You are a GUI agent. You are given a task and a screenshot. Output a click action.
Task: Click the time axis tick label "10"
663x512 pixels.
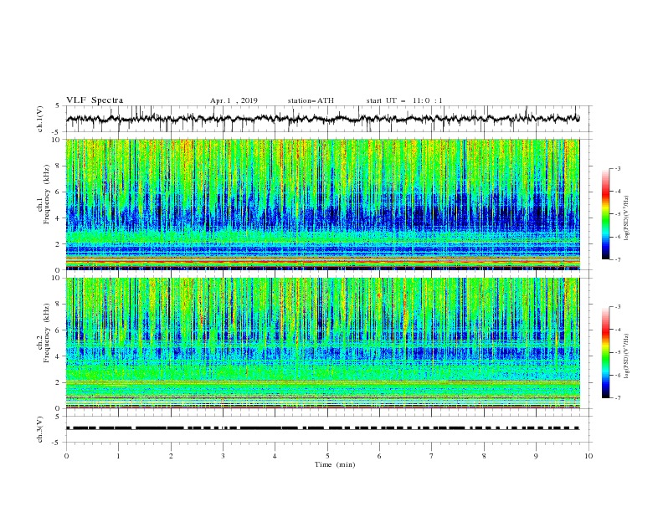[x=588, y=456]
